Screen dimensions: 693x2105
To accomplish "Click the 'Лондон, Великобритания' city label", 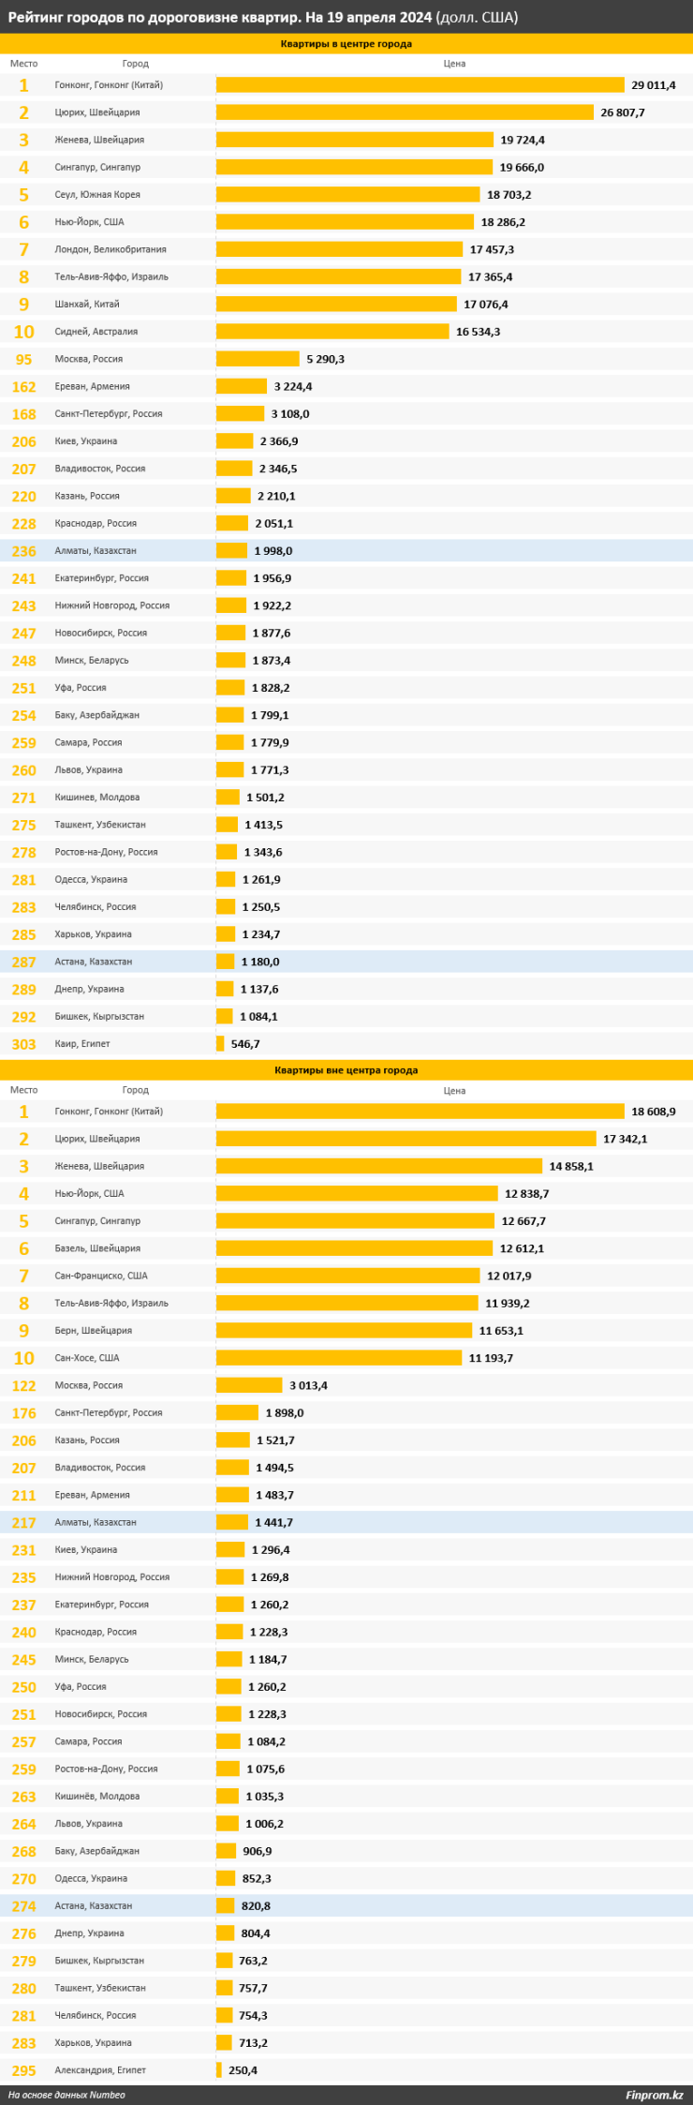I will tap(111, 249).
